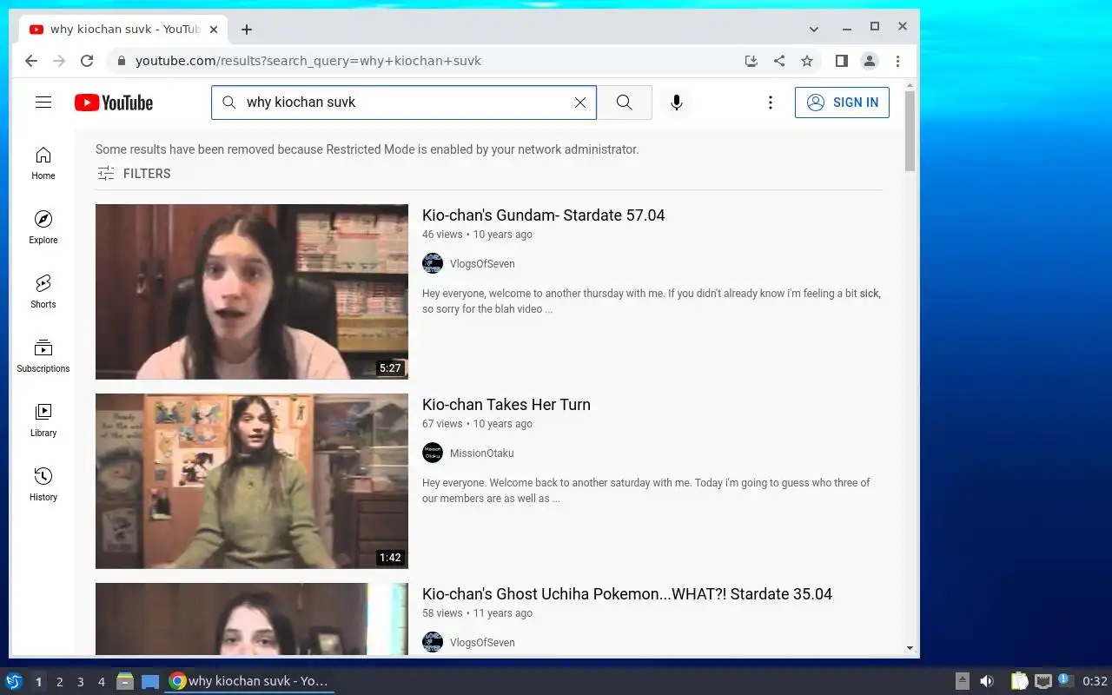Click the Restricted Mode notice text
This screenshot has height=695, width=1112.
pos(367,149)
